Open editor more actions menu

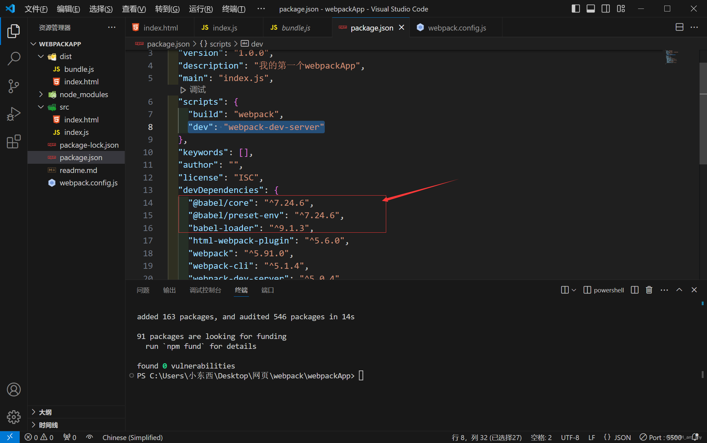694,28
